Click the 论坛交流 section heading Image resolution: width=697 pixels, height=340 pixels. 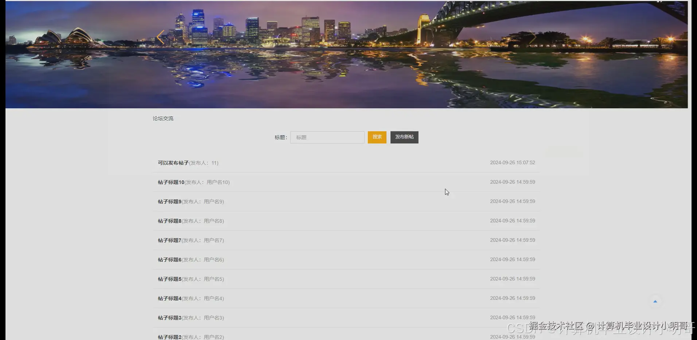[x=163, y=118]
